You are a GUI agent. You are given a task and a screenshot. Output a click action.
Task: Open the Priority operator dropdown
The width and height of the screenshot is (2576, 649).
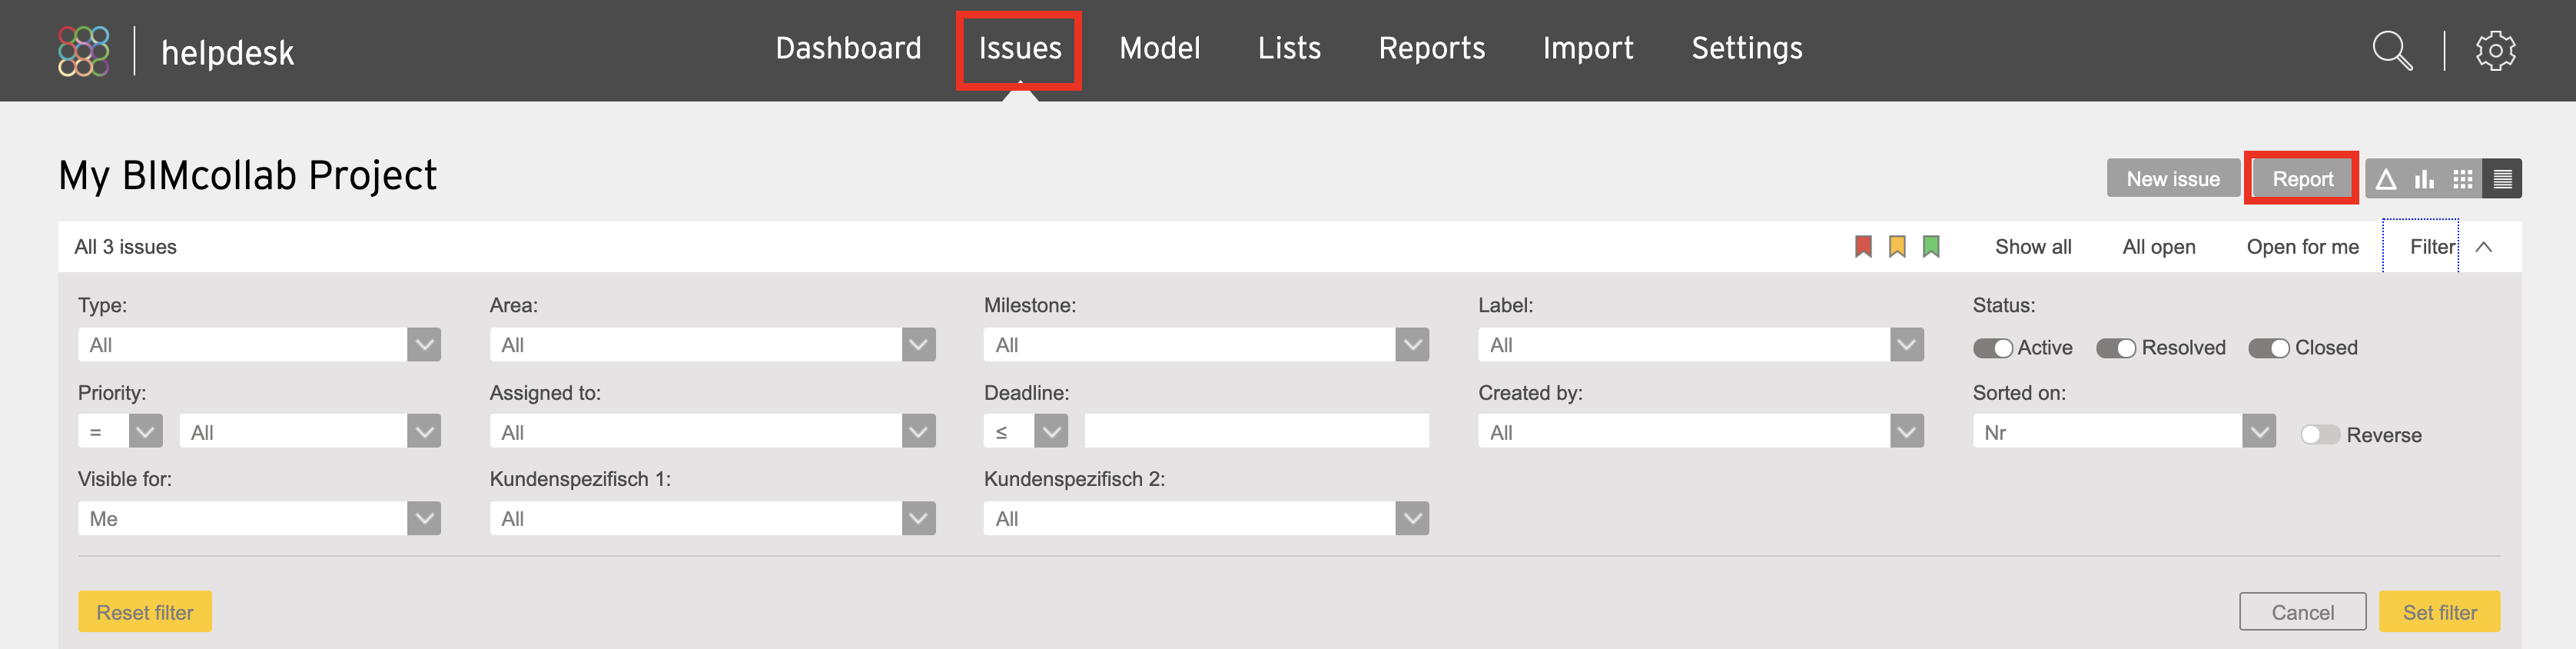coord(120,432)
